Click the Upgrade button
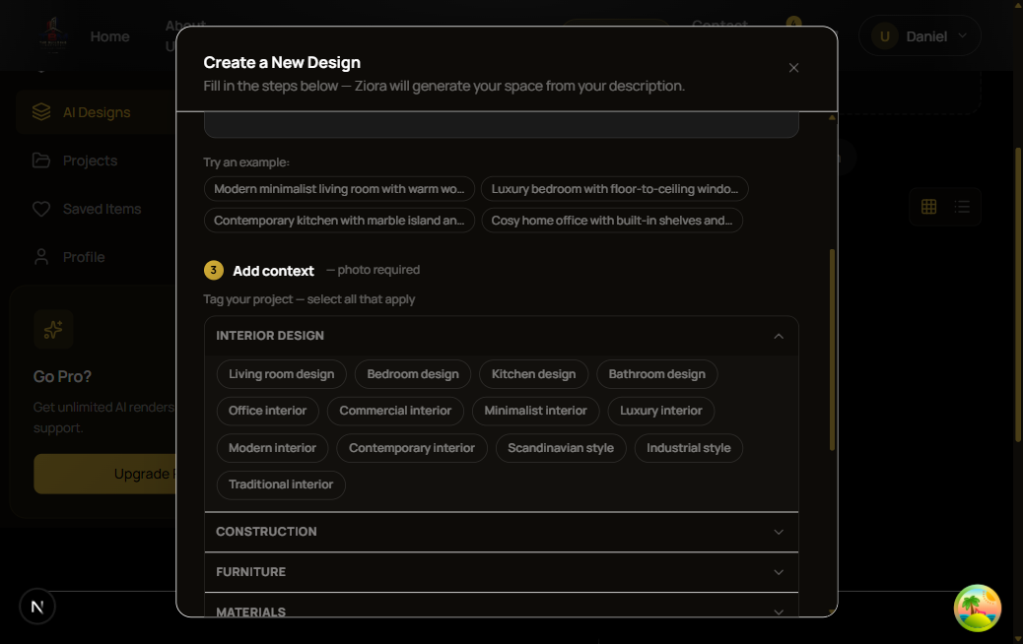The height and width of the screenshot is (644, 1023). pyautogui.click(x=105, y=474)
